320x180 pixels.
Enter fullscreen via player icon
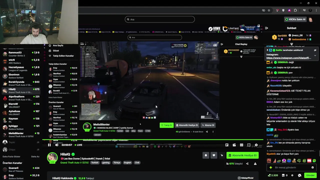[x=249, y=145]
